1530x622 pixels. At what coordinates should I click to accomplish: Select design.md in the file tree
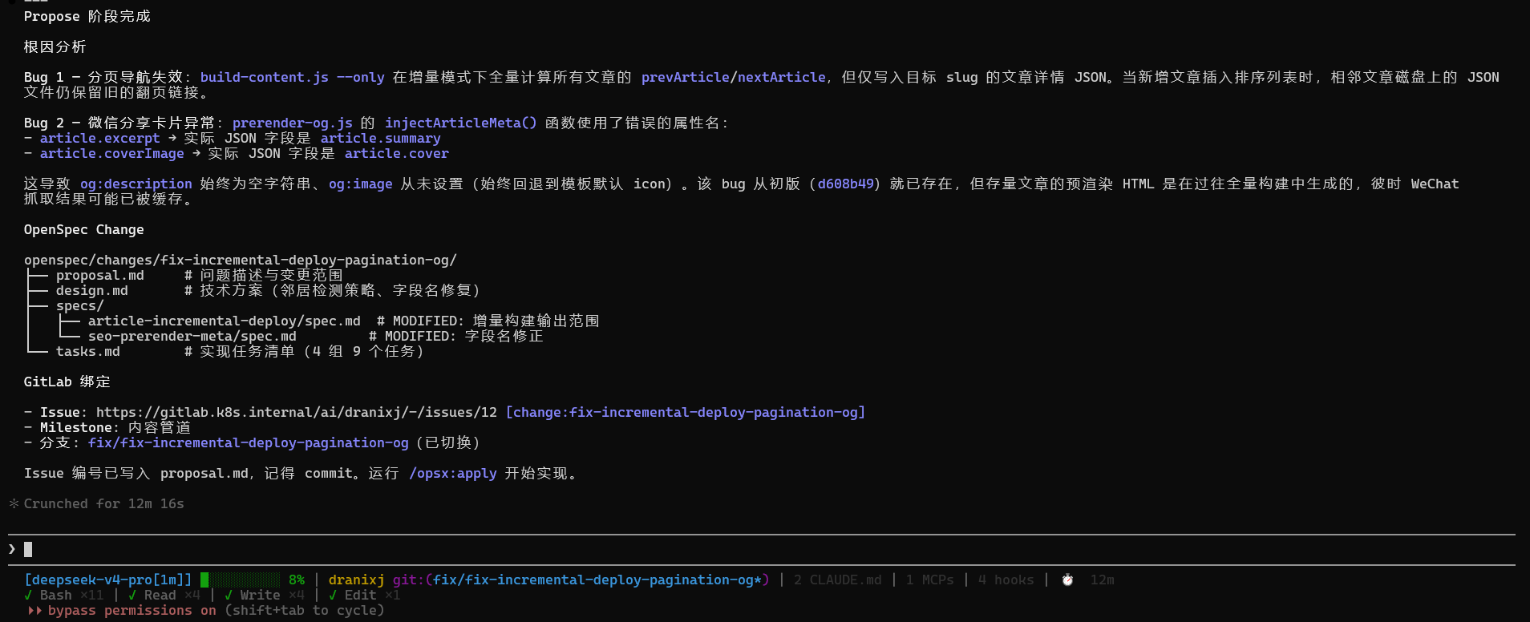pos(92,290)
